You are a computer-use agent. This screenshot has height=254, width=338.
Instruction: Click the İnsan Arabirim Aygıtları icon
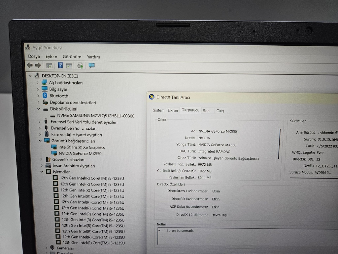(48, 166)
